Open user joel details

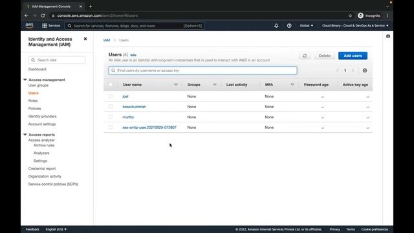click(125, 96)
